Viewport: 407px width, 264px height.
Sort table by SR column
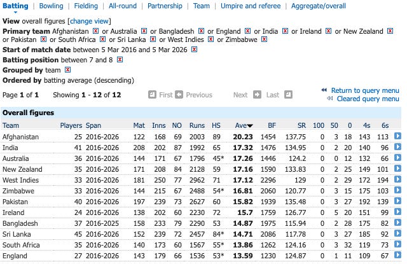[301, 125]
